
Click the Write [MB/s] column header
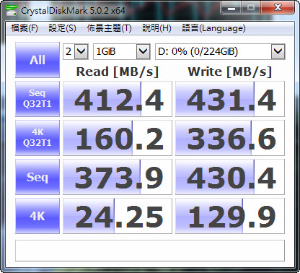click(x=230, y=71)
